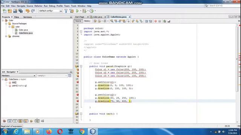The image size is (241, 135).
Task: Click the Source view button
Action: [78, 21]
